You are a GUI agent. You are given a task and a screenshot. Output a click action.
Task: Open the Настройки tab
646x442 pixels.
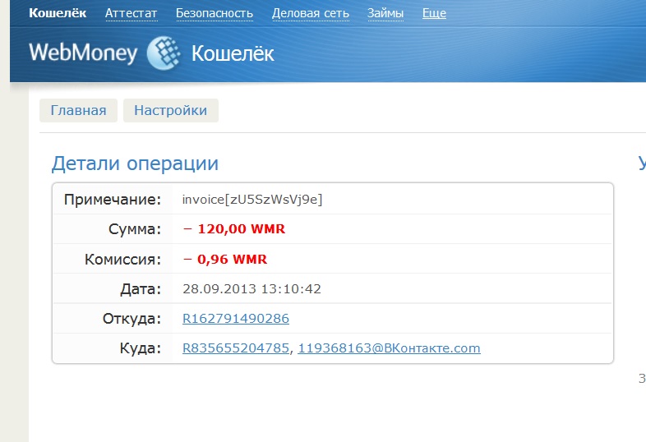click(x=171, y=110)
